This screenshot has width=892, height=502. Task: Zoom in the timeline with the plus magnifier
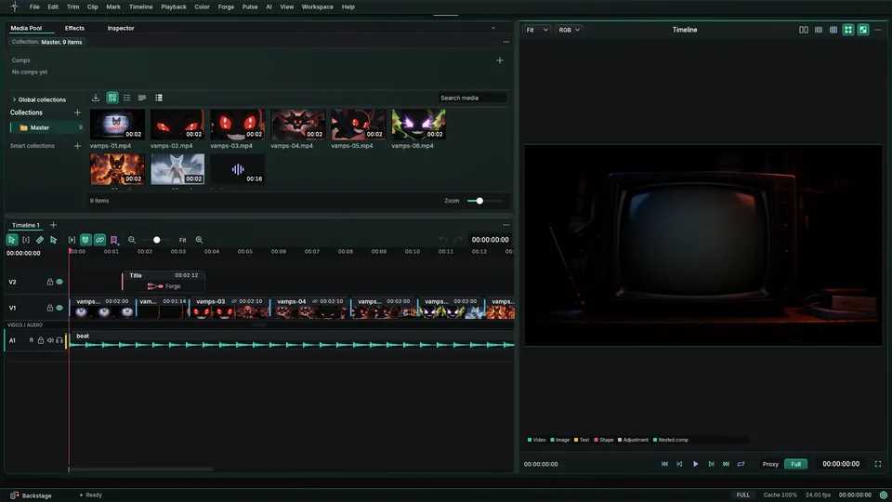(199, 240)
